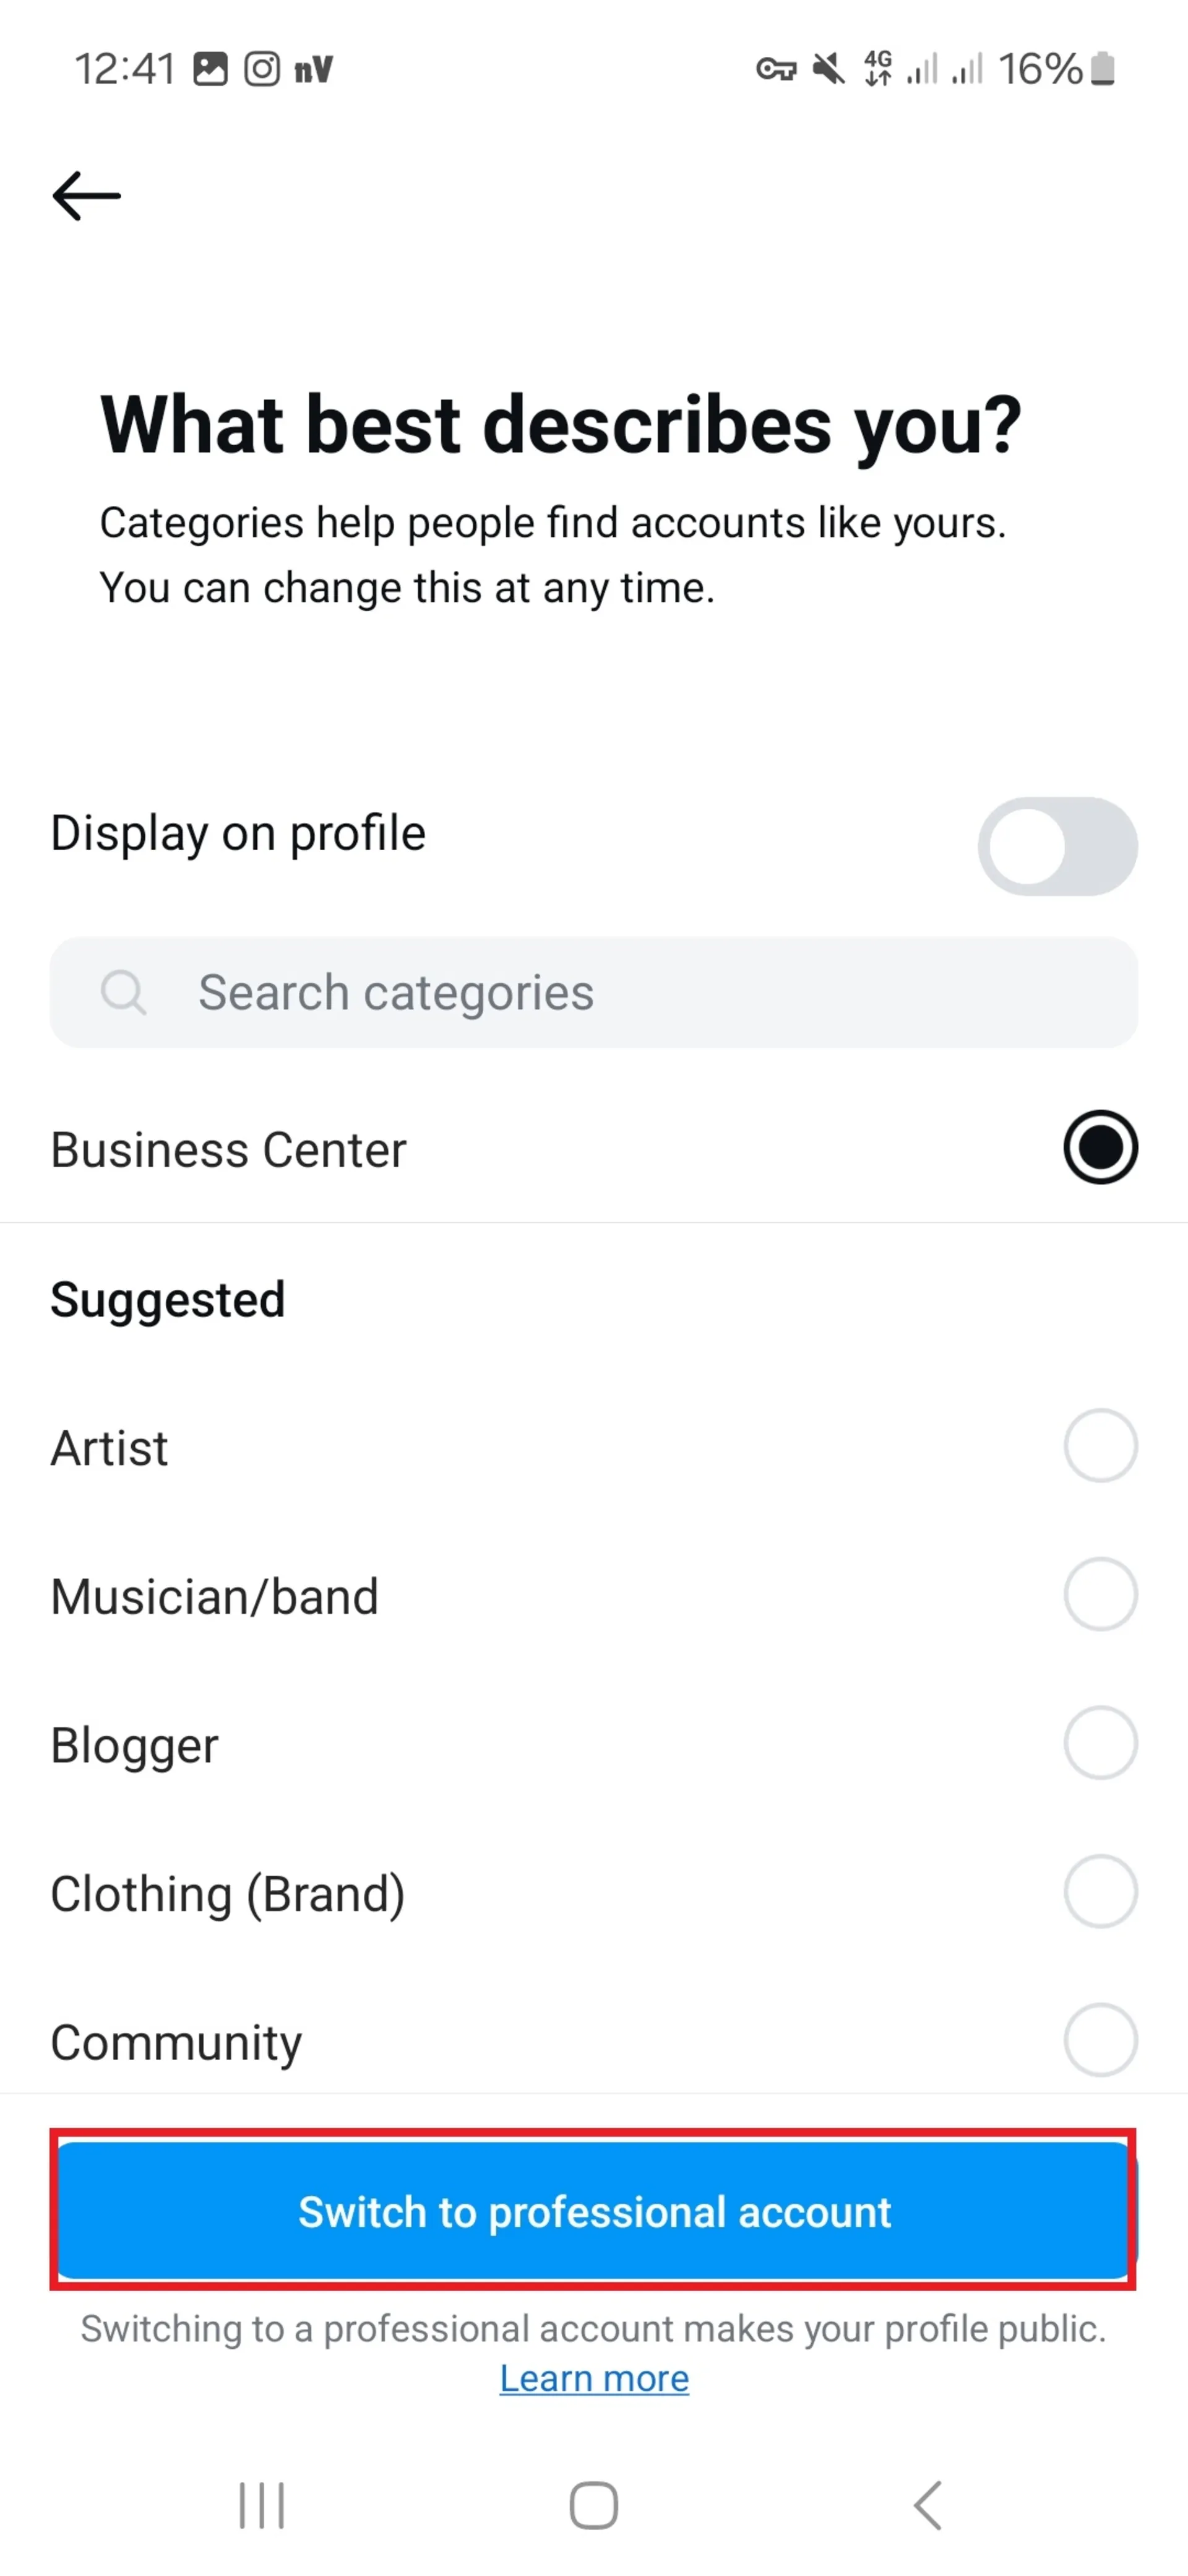Tap the Android recent apps button
Screen dimensions: 1188x2576
[x=262, y=2505]
